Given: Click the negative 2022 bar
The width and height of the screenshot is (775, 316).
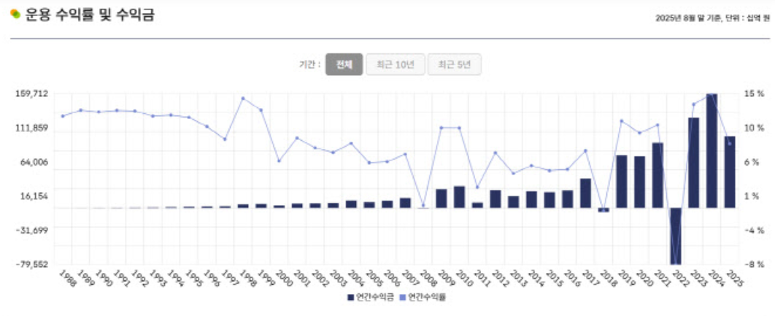Looking at the screenshot, I should coord(676,236).
